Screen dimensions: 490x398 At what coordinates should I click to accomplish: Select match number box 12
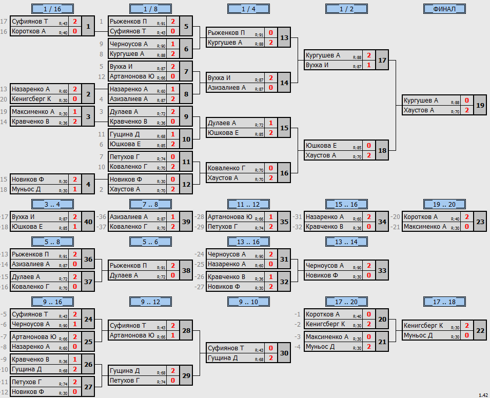(186, 184)
